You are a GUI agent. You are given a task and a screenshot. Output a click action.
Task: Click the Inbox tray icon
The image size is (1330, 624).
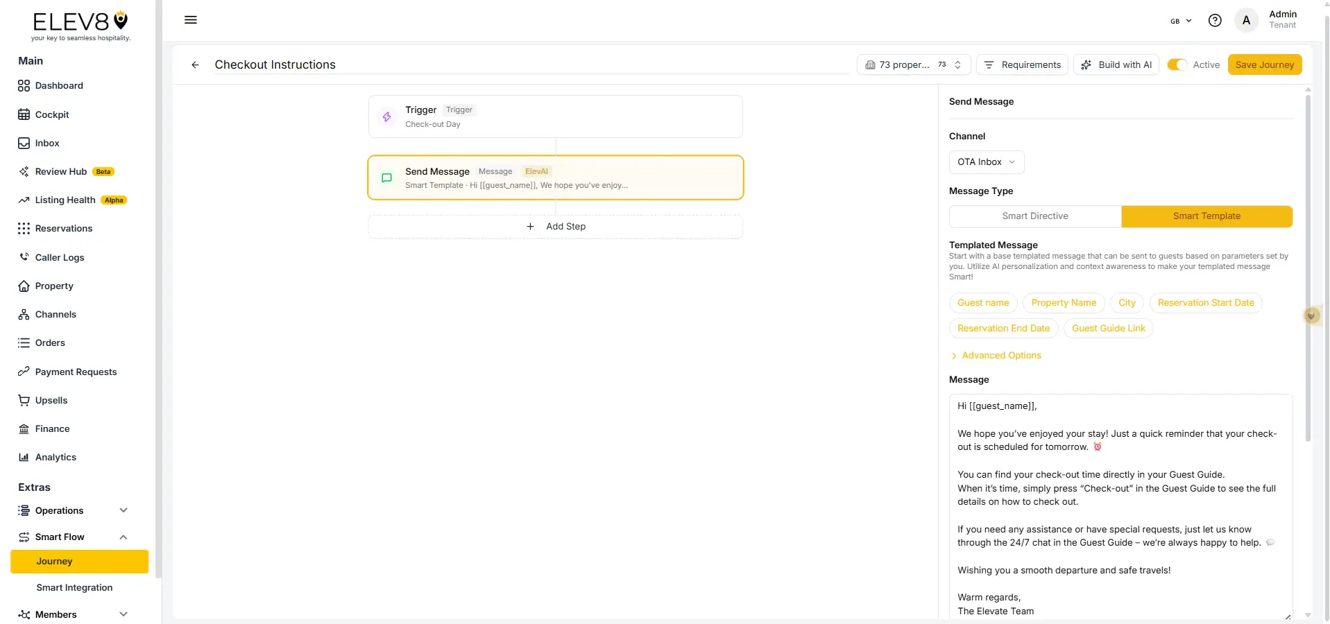pyautogui.click(x=24, y=143)
